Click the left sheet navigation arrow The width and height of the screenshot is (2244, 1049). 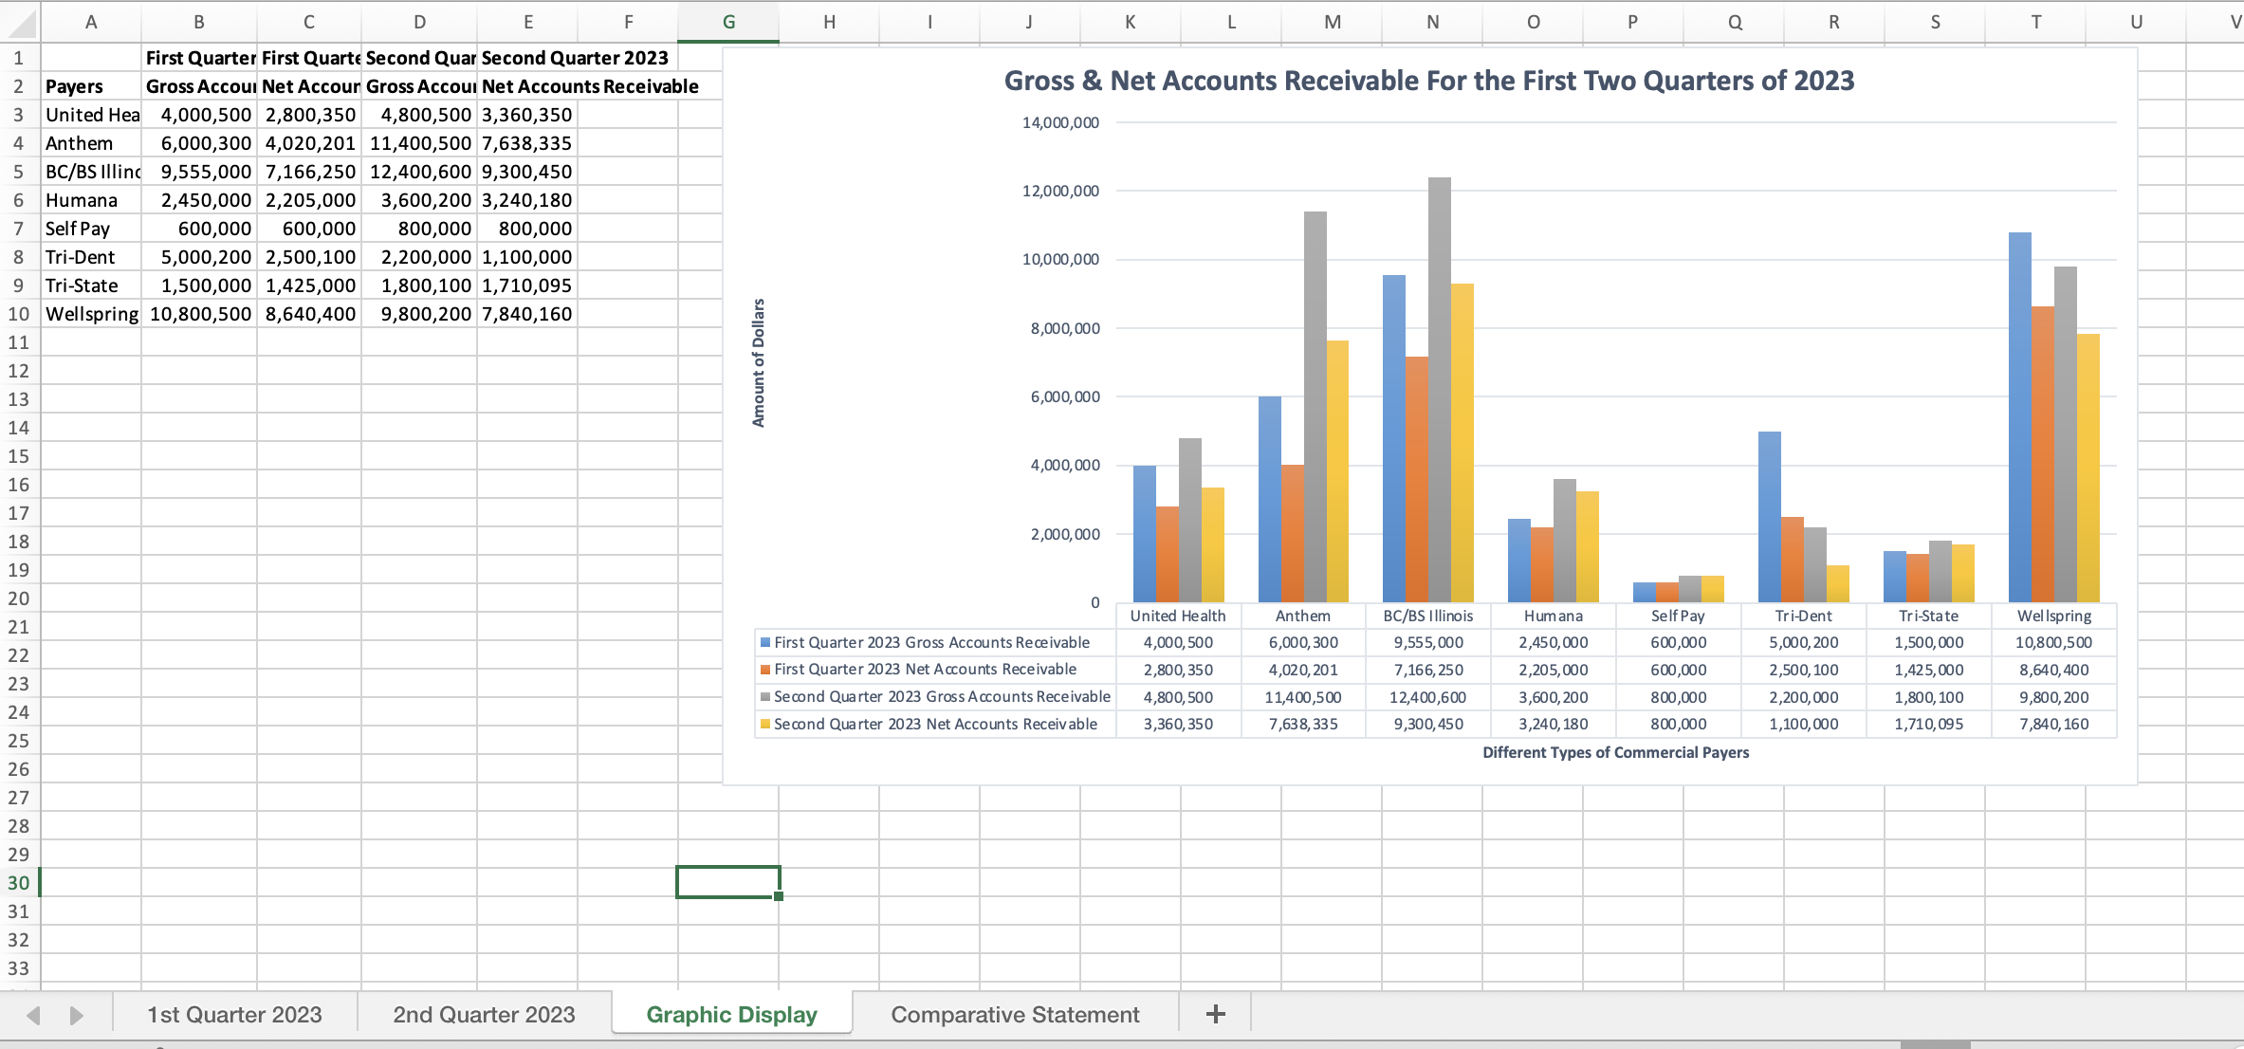point(33,1014)
